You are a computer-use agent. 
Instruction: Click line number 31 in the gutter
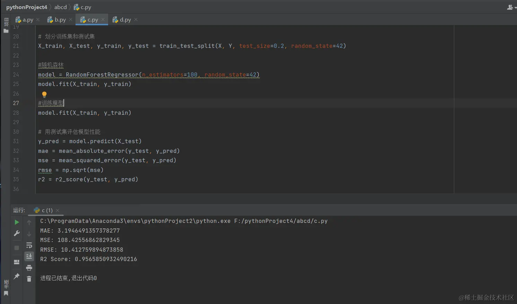tap(16, 141)
